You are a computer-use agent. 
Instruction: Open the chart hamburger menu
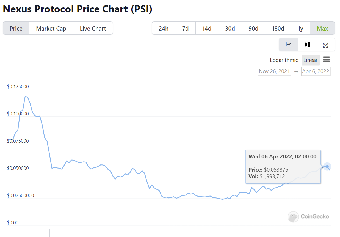pyautogui.click(x=326, y=59)
